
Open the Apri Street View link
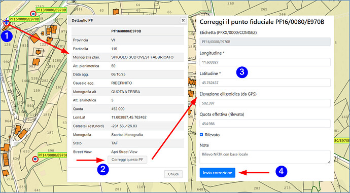click(124, 152)
